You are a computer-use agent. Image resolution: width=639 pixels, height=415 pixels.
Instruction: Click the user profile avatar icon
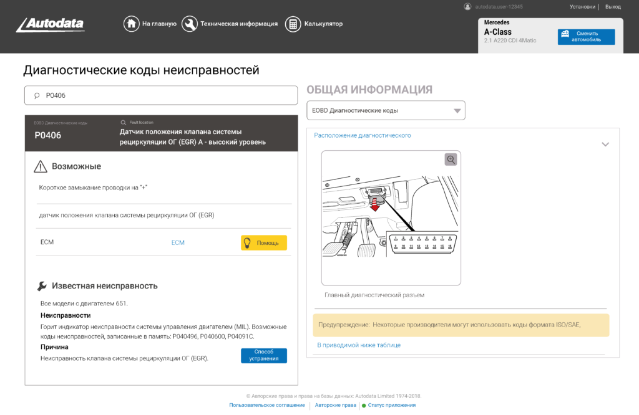tap(467, 7)
